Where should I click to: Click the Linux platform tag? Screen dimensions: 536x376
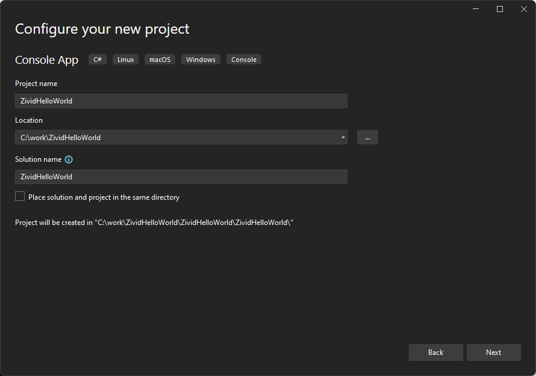coord(125,60)
